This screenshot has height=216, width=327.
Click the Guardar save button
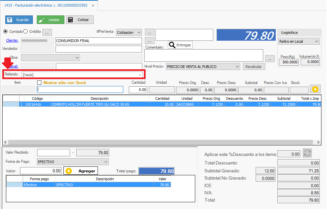19,20
